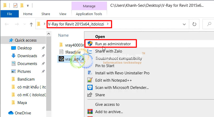Open the Customize Quick Access Toolbar dropdown
The width and height of the screenshot is (214, 117).
[28, 6]
